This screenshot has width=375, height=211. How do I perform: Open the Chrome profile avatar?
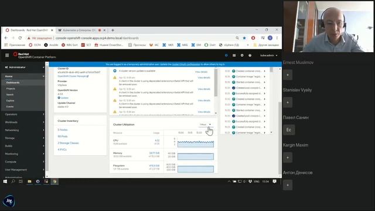pyautogui.click(x=270, y=38)
